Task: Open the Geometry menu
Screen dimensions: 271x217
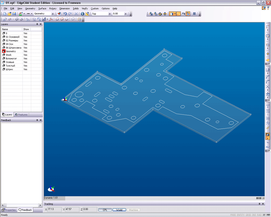Action: click(x=30, y=8)
